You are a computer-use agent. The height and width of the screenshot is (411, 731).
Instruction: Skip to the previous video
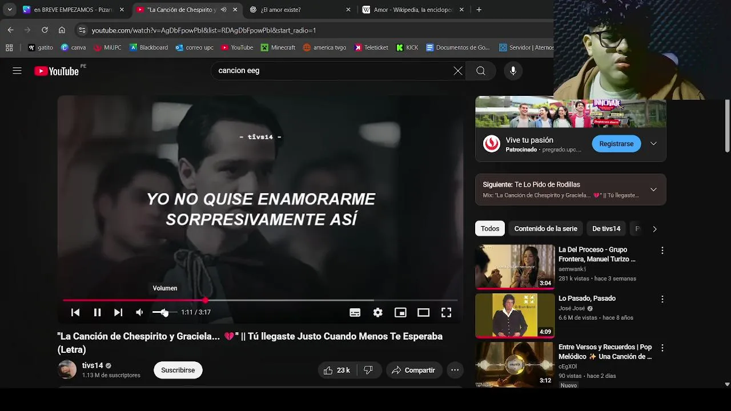(75, 312)
